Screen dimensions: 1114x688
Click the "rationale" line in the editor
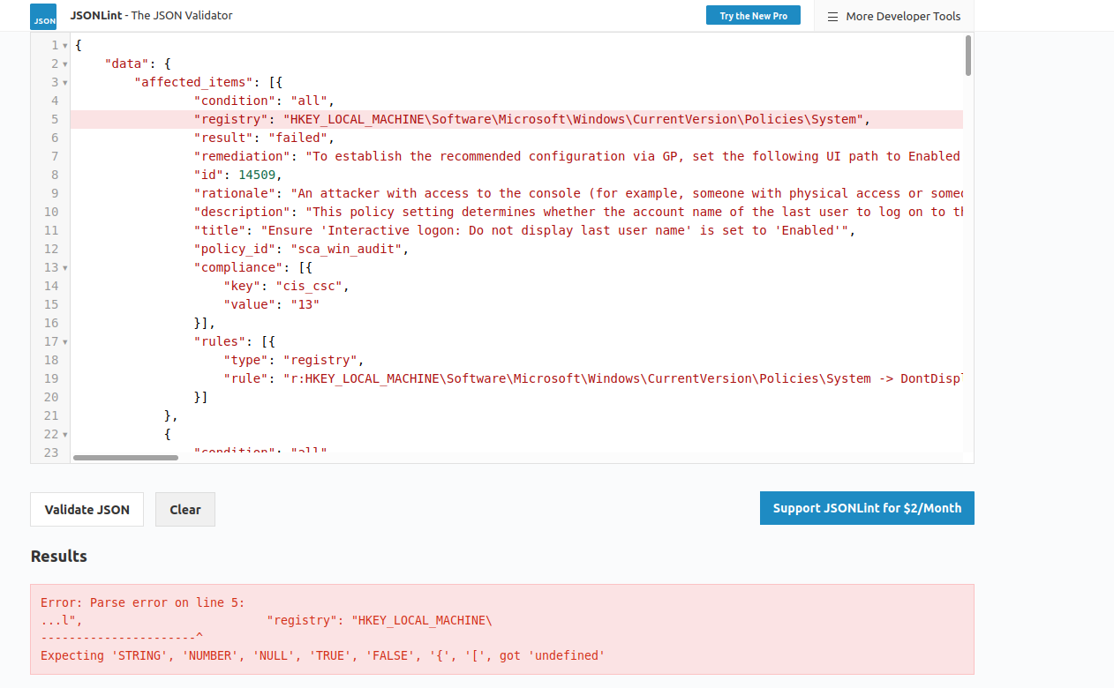point(577,193)
